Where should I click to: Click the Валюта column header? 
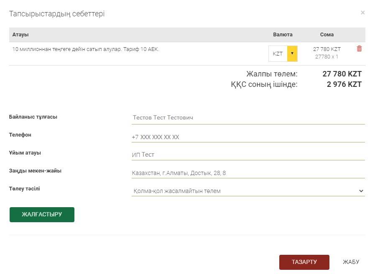tap(283, 35)
